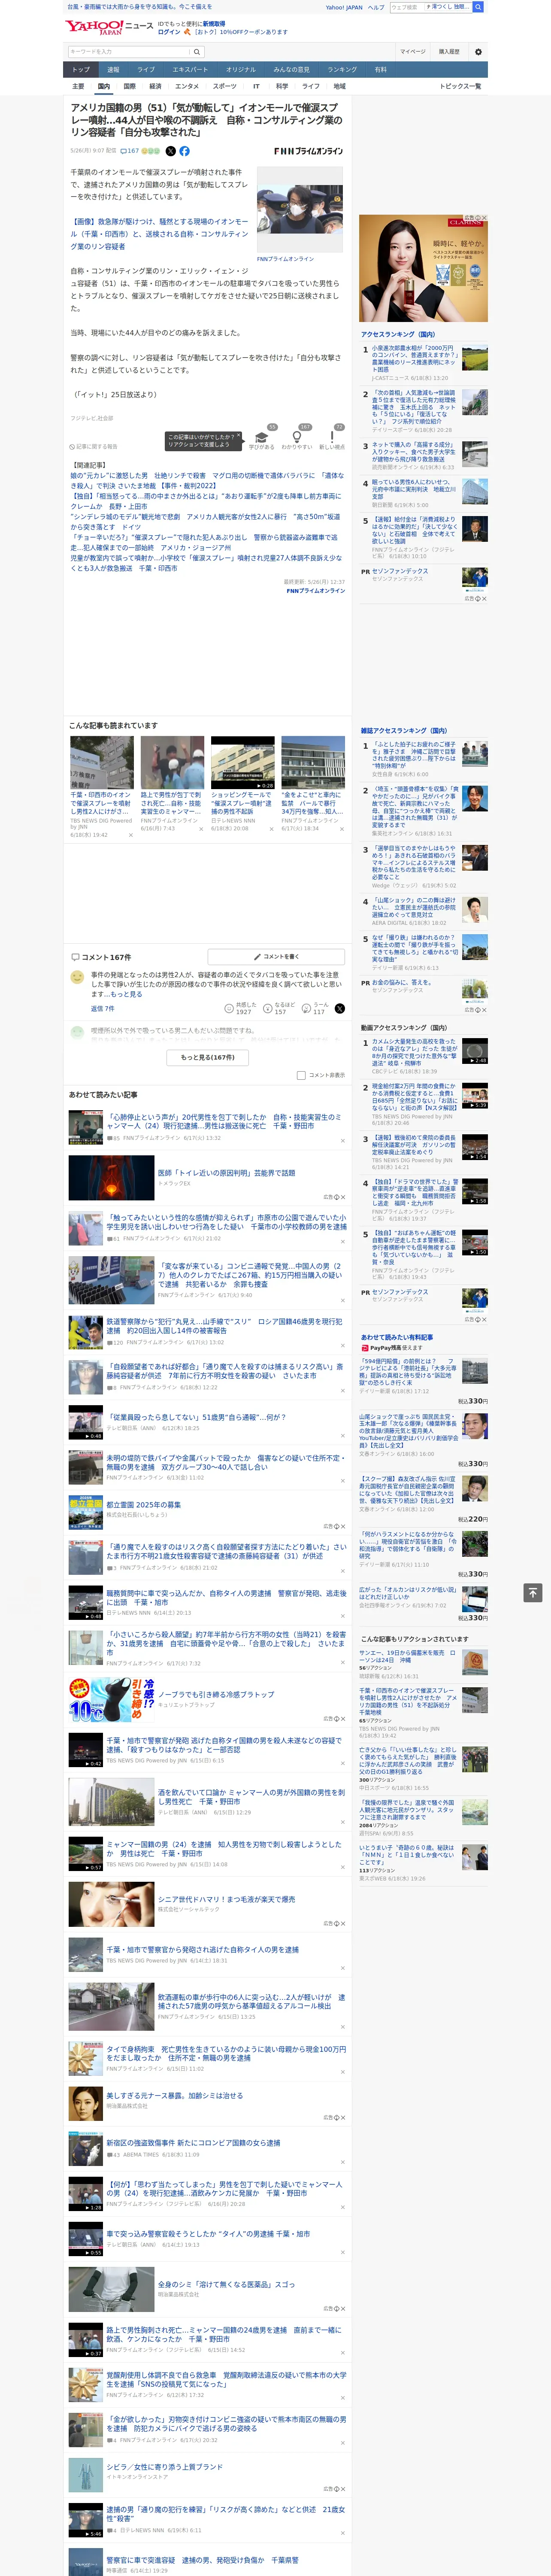Open the ライブ tab in dark navigation bar

click(x=146, y=70)
